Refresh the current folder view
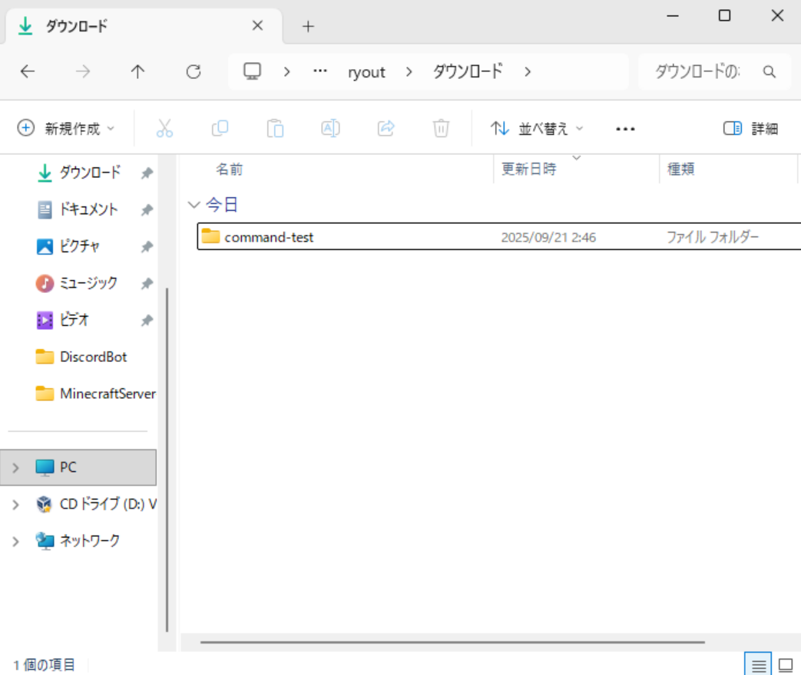The height and width of the screenshot is (675, 801). pos(194,71)
